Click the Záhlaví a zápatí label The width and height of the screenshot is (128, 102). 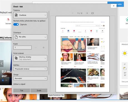coord(19,84)
